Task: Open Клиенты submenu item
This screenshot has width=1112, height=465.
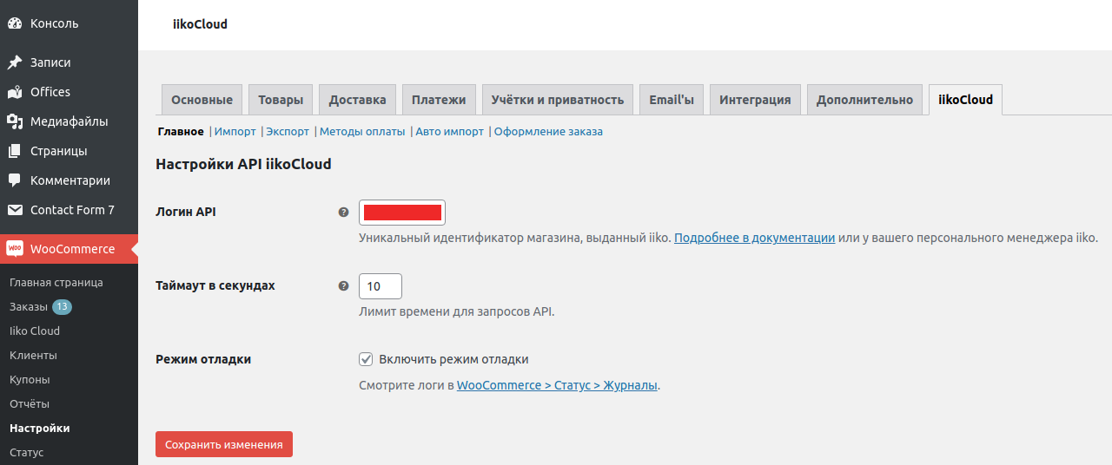Action: 33,356
